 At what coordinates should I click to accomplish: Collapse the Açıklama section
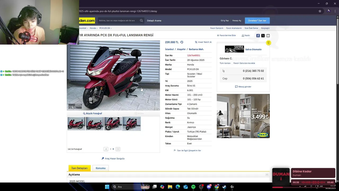tap(267, 175)
